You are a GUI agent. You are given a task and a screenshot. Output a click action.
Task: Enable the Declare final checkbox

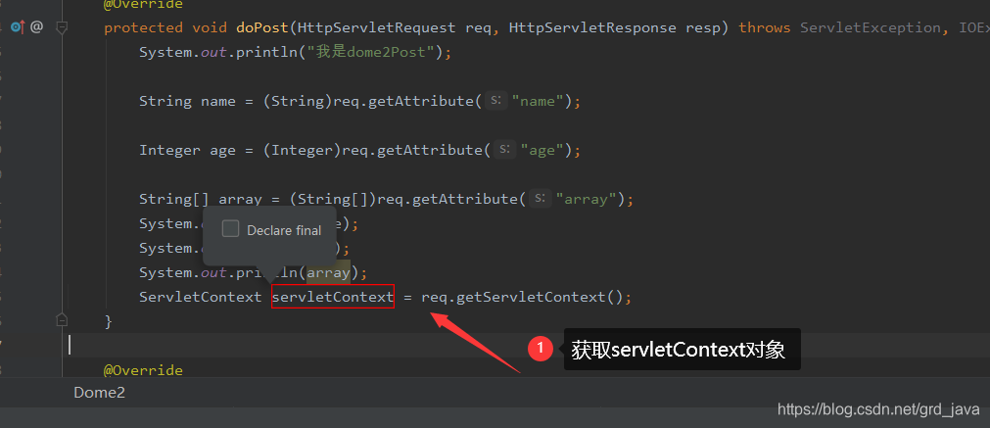(230, 229)
